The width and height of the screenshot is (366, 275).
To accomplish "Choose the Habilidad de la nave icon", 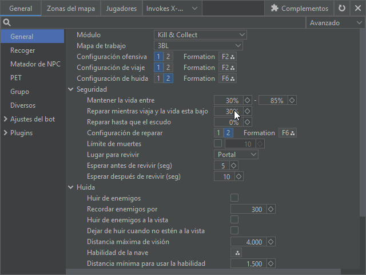I will coord(237,253).
